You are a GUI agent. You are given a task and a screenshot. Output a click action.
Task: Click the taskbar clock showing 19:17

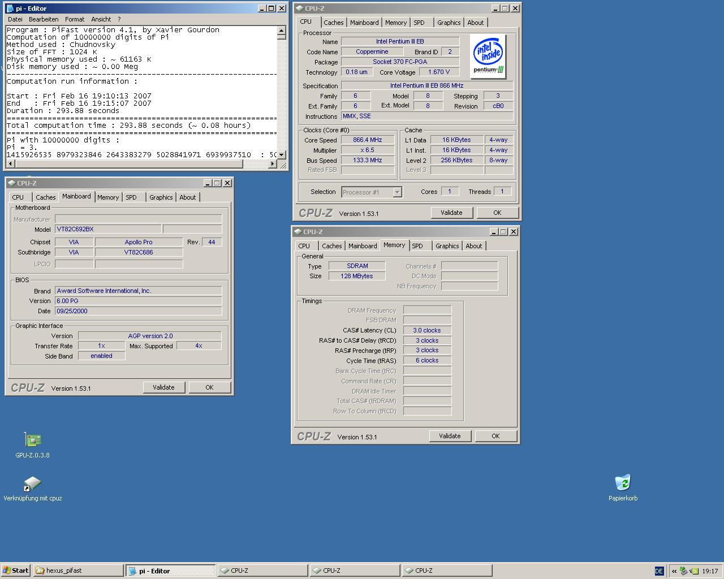point(710,571)
